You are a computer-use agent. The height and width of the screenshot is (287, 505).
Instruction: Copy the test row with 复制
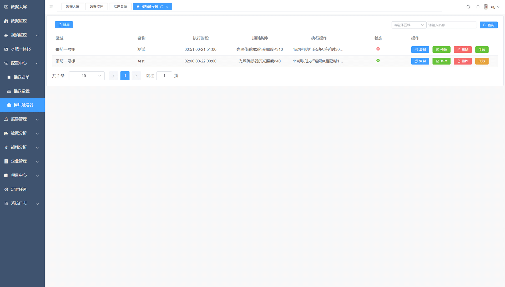(x=420, y=61)
